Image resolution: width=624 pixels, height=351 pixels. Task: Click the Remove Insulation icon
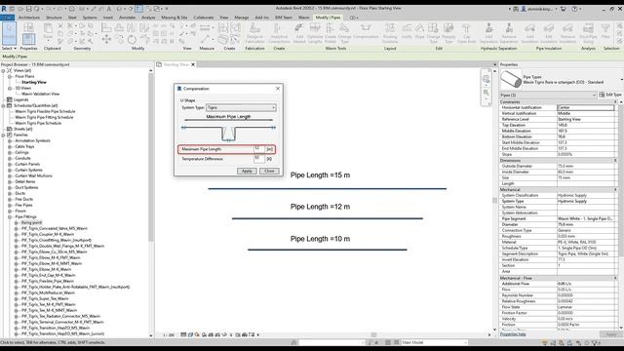(567, 33)
